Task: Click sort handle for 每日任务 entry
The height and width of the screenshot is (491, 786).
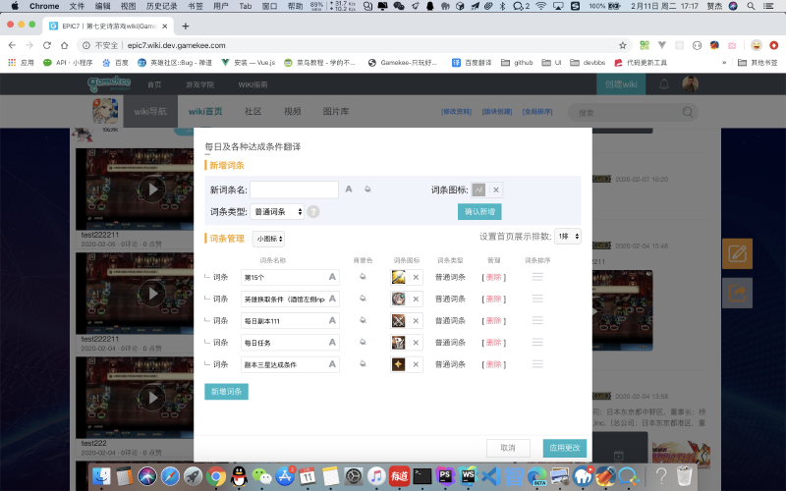Action: coord(537,342)
